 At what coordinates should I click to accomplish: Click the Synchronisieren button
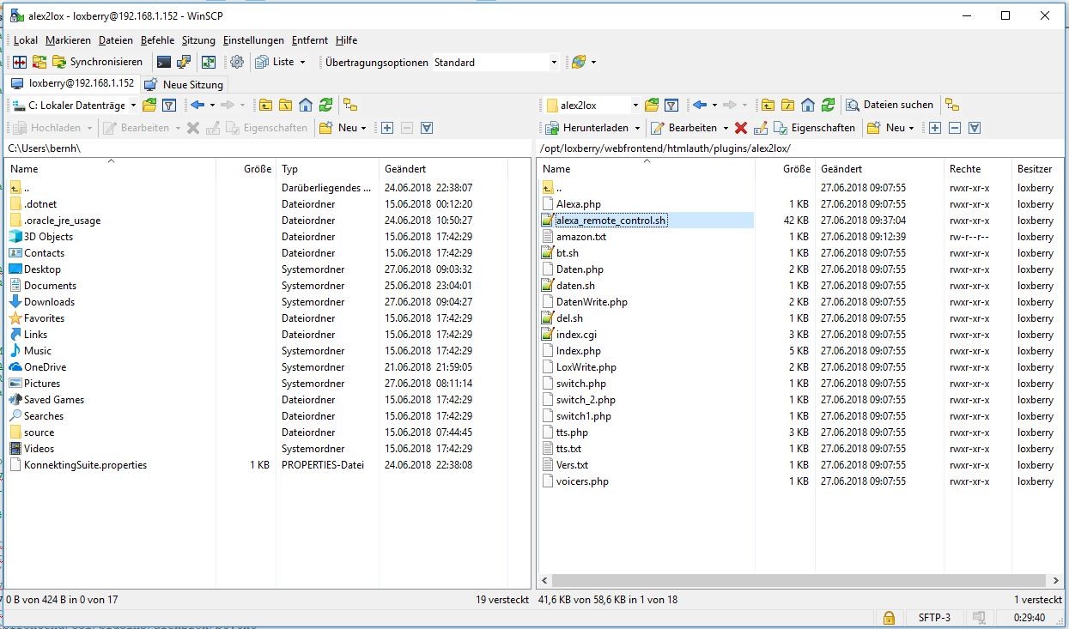point(97,62)
